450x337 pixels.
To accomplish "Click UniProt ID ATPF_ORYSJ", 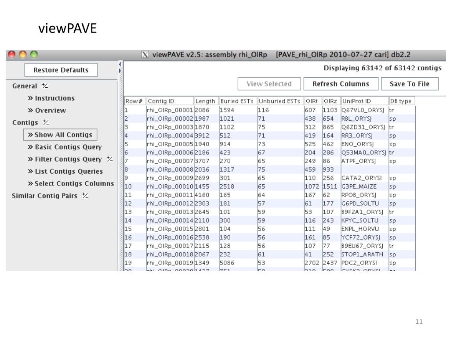I will (359, 161).
